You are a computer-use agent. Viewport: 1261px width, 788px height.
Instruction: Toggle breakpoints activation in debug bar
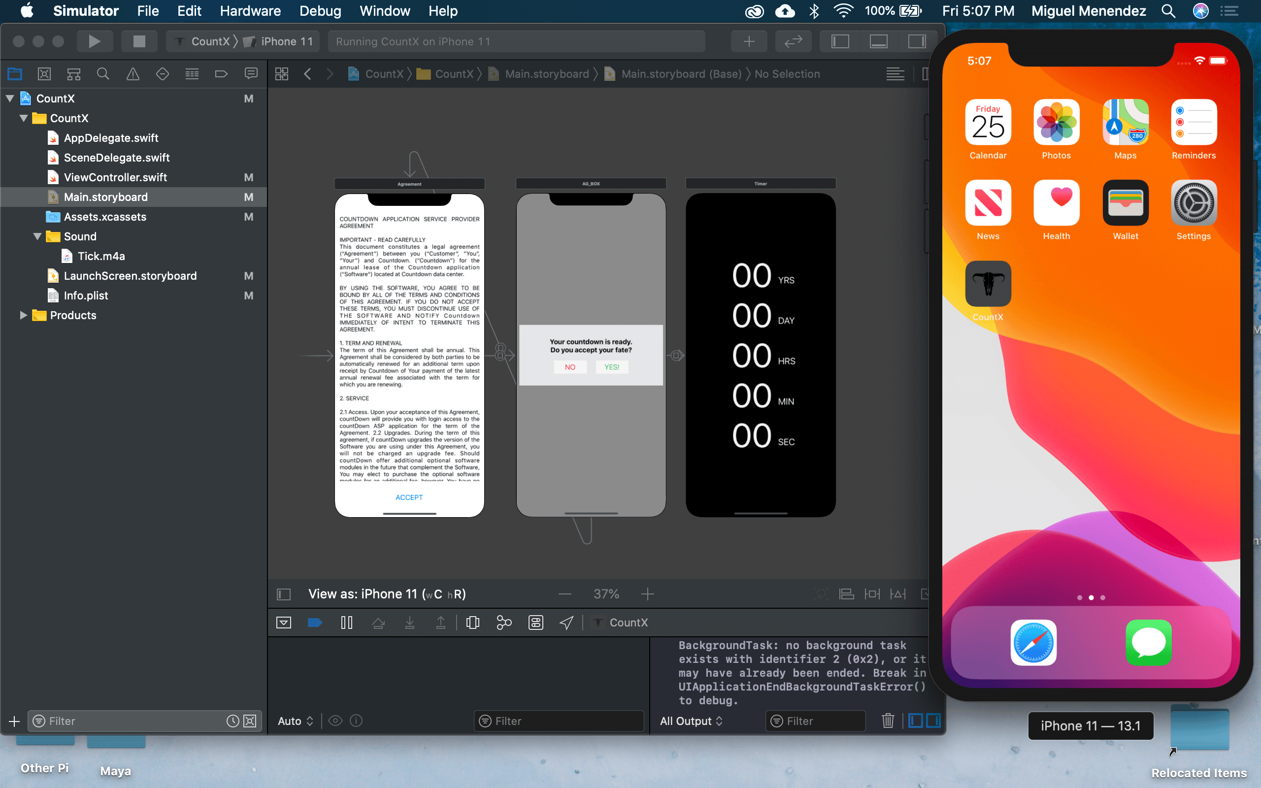tap(315, 622)
